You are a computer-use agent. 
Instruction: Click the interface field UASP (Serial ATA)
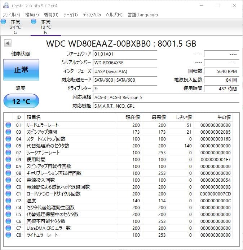tap(125, 71)
